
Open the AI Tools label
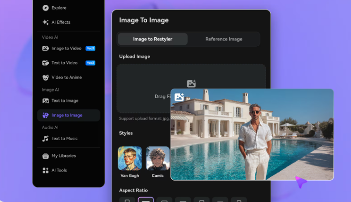[59, 171]
